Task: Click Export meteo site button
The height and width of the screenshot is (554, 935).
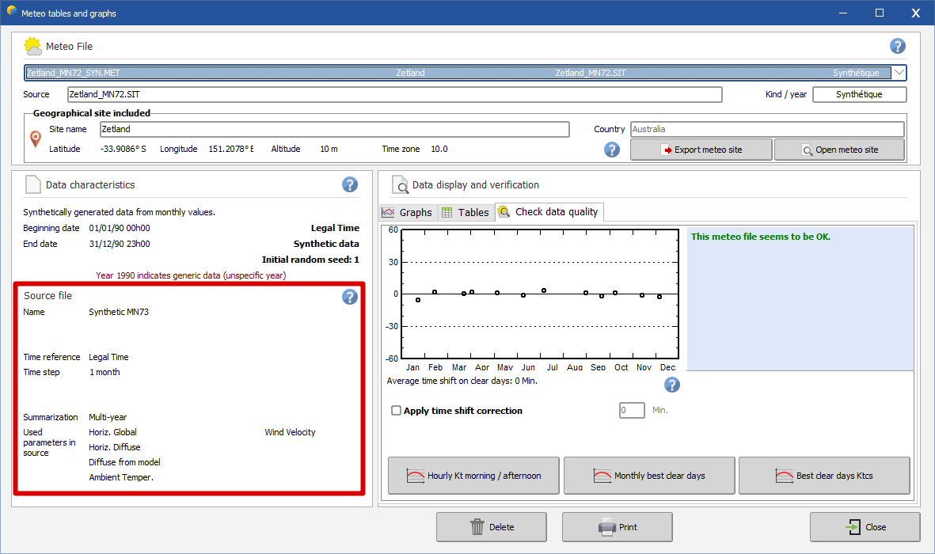Action: point(701,150)
